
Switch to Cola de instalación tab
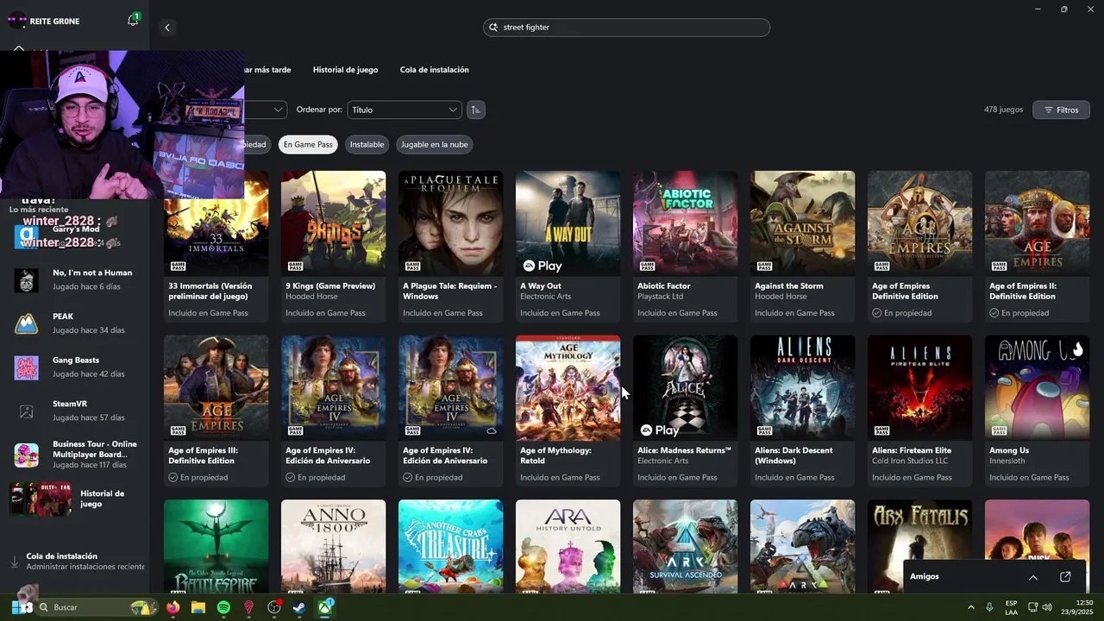[435, 70]
